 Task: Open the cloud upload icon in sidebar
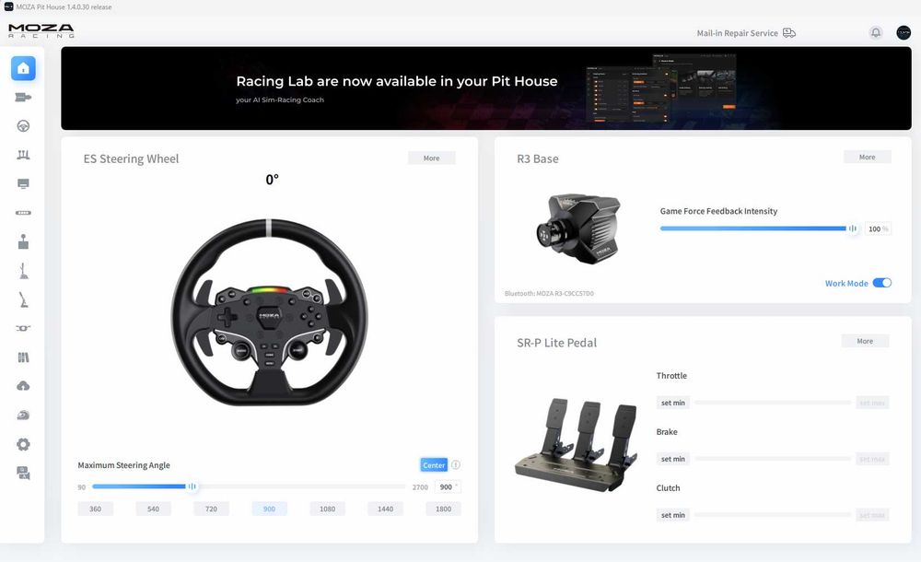tap(24, 386)
